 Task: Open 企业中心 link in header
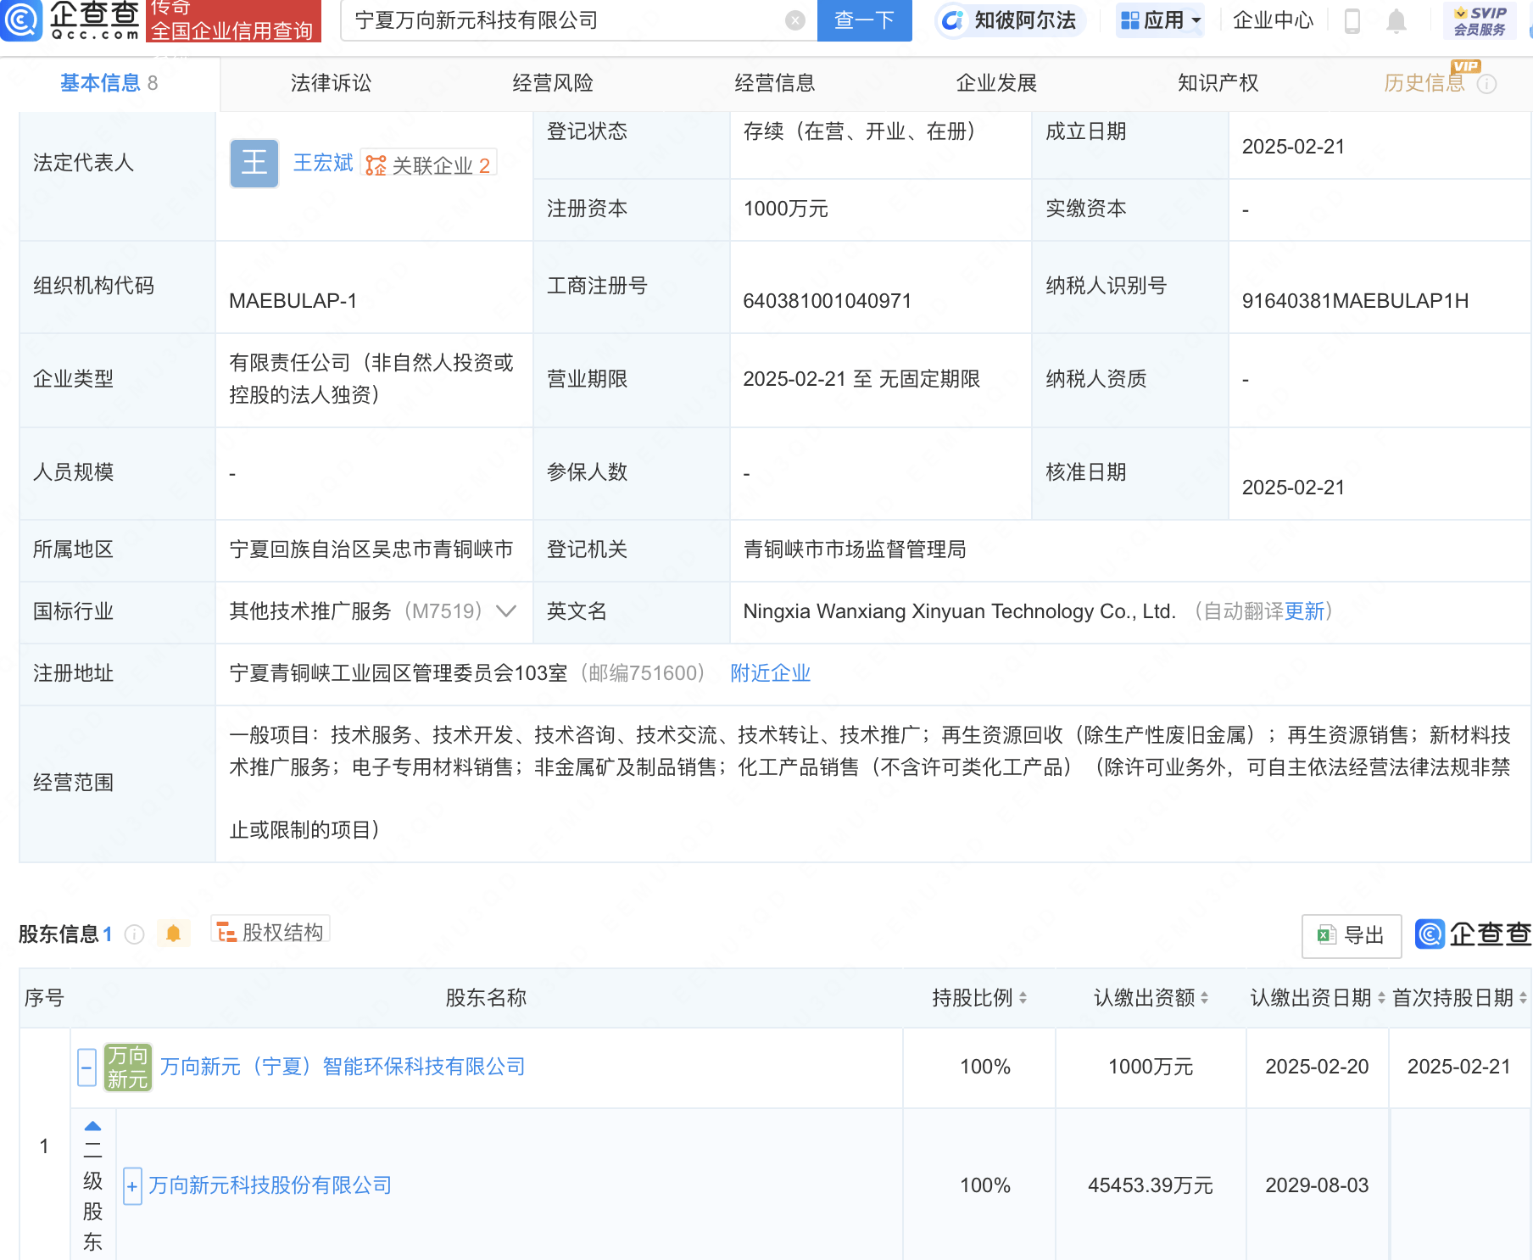(x=1273, y=20)
